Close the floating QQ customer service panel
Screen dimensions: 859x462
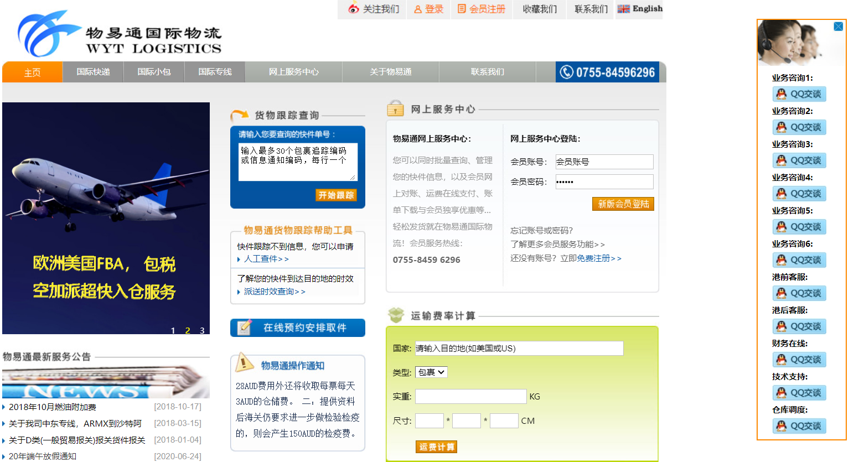(838, 27)
